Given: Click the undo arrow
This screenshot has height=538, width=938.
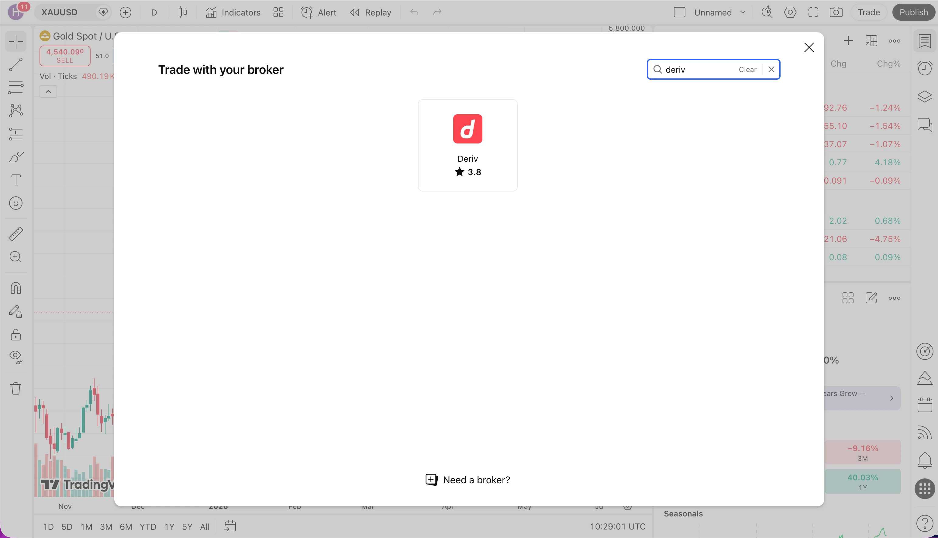Looking at the screenshot, I should coord(414,12).
